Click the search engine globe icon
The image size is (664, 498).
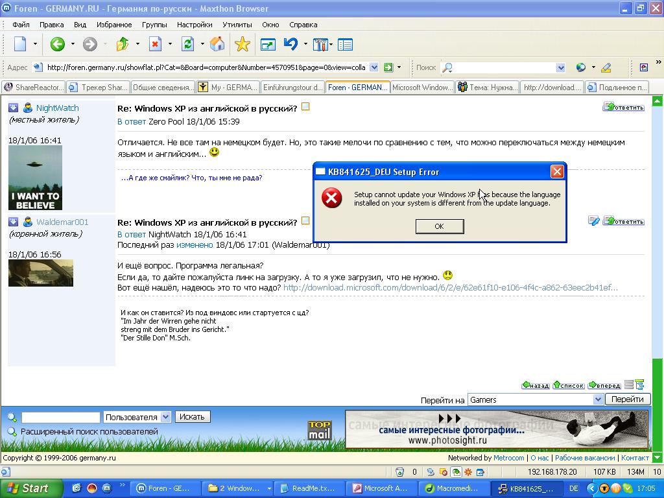(581, 67)
